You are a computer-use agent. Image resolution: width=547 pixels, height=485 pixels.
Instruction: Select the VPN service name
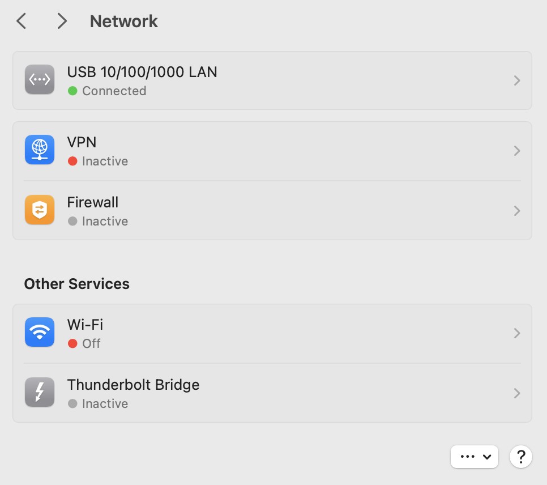82,142
